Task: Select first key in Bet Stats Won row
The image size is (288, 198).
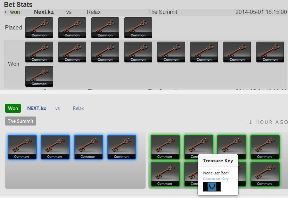Action: point(39,52)
